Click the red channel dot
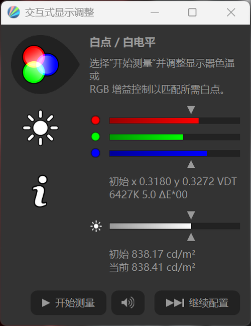 pos(95,120)
